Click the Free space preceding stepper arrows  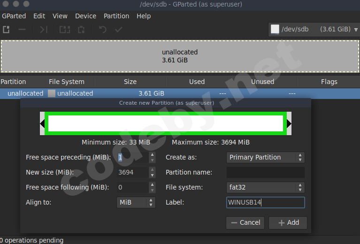tap(152, 157)
